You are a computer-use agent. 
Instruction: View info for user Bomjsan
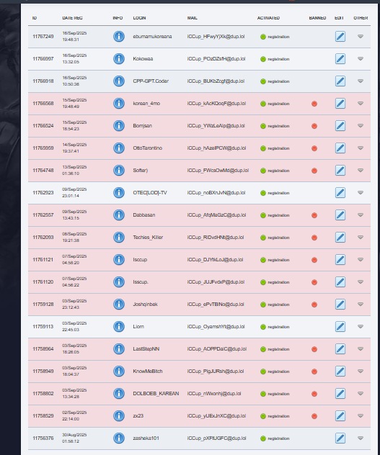click(x=119, y=126)
